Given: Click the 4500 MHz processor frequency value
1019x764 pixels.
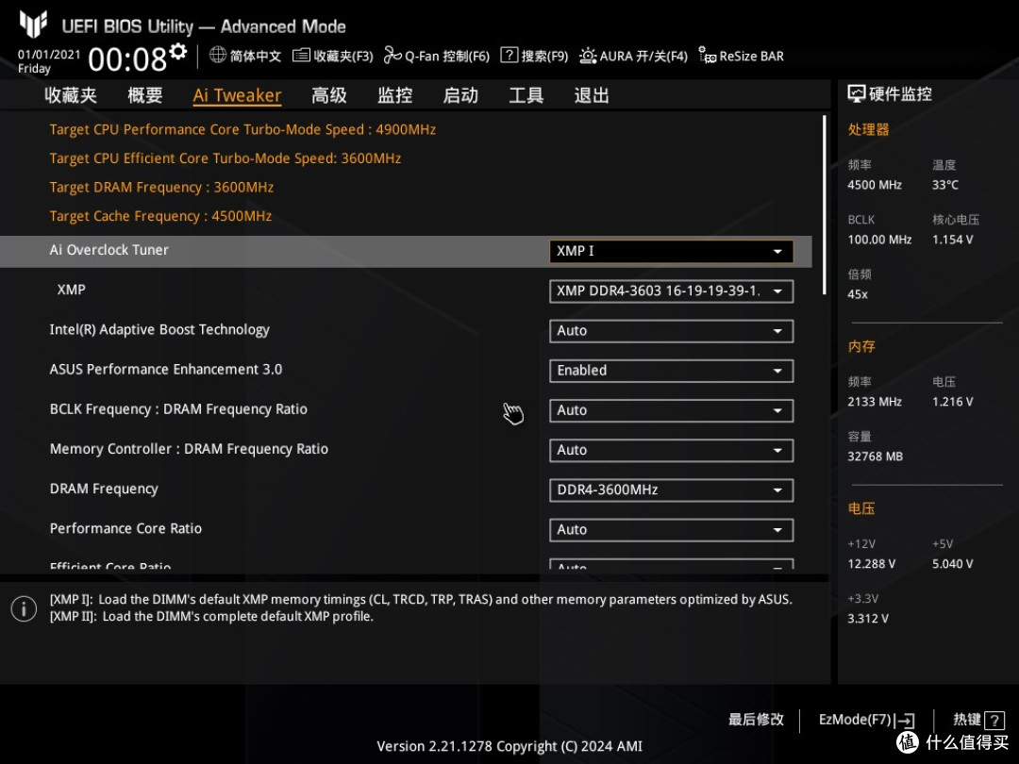Looking at the screenshot, I should click(875, 185).
